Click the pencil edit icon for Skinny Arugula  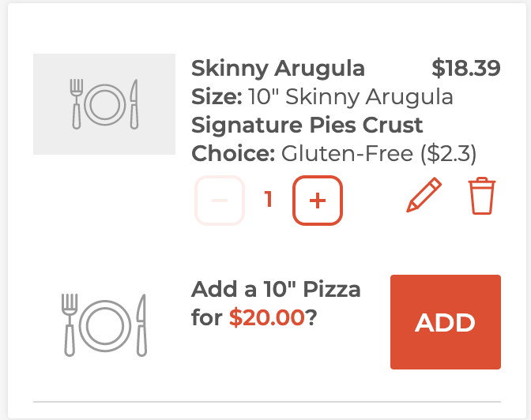(424, 195)
